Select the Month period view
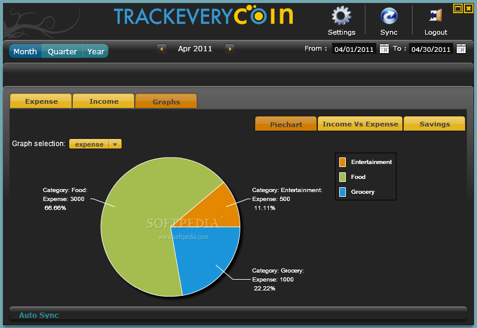 pos(25,51)
